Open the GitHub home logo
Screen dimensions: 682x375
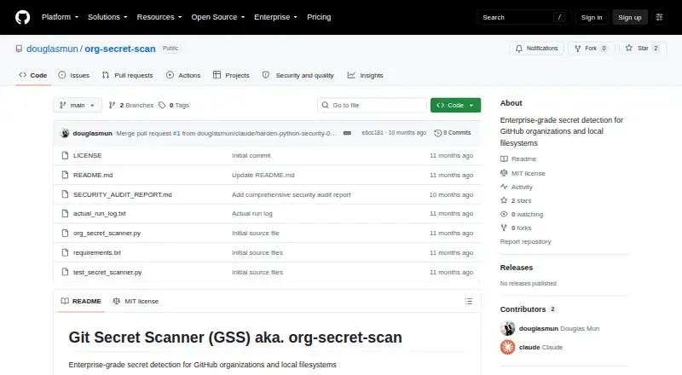tap(23, 17)
